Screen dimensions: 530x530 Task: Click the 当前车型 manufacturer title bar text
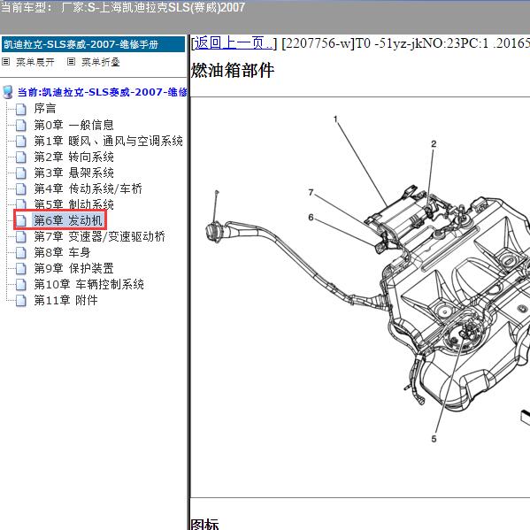123,7
